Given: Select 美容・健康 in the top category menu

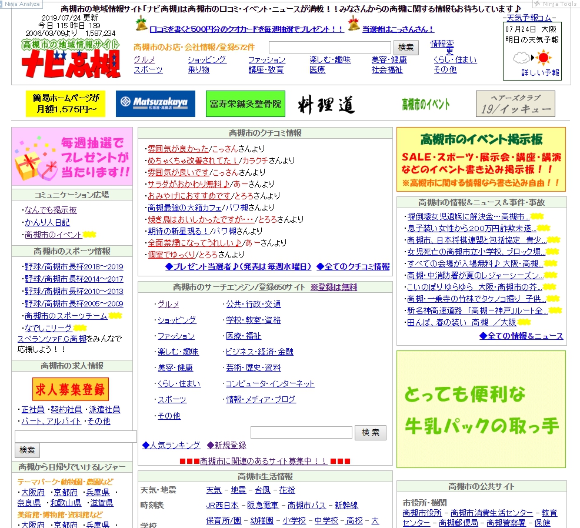Looking at the screenshot, I should click(x=389, y=59).
